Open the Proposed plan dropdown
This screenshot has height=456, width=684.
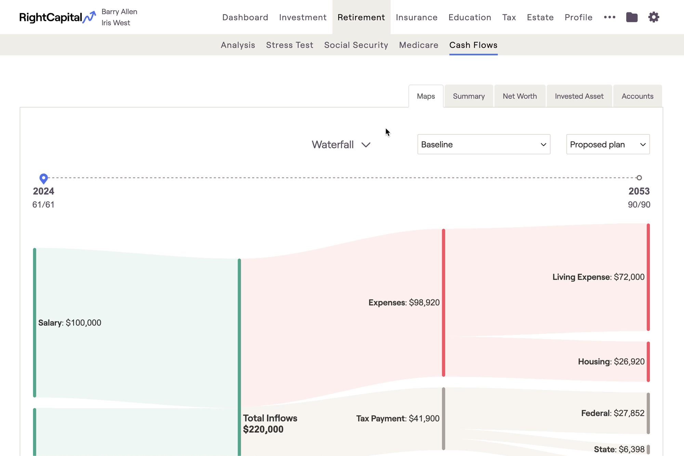pos(608,144)
